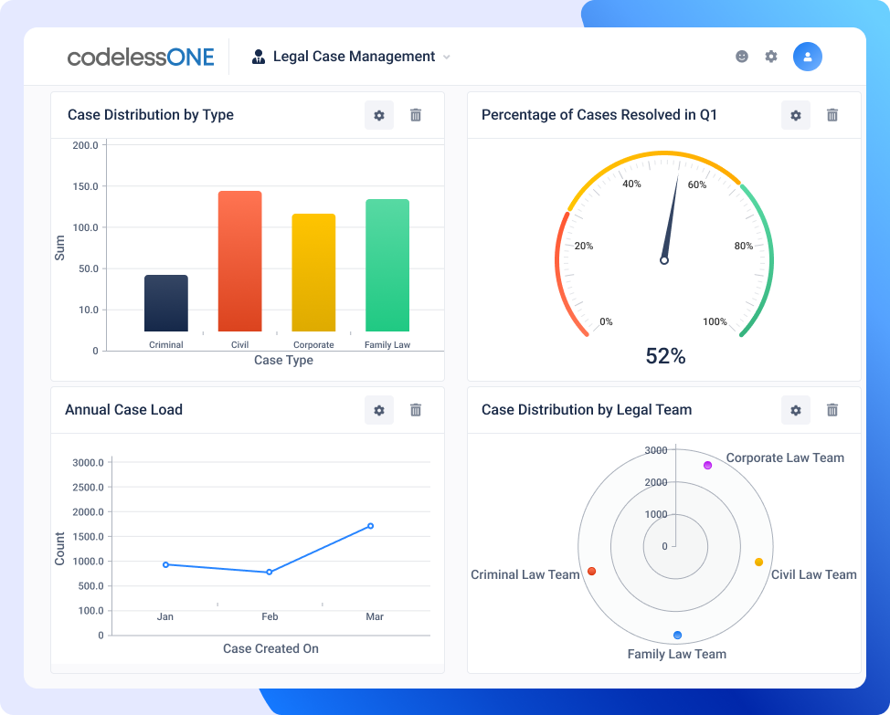Click the user profile avatar

coord(807,56)
